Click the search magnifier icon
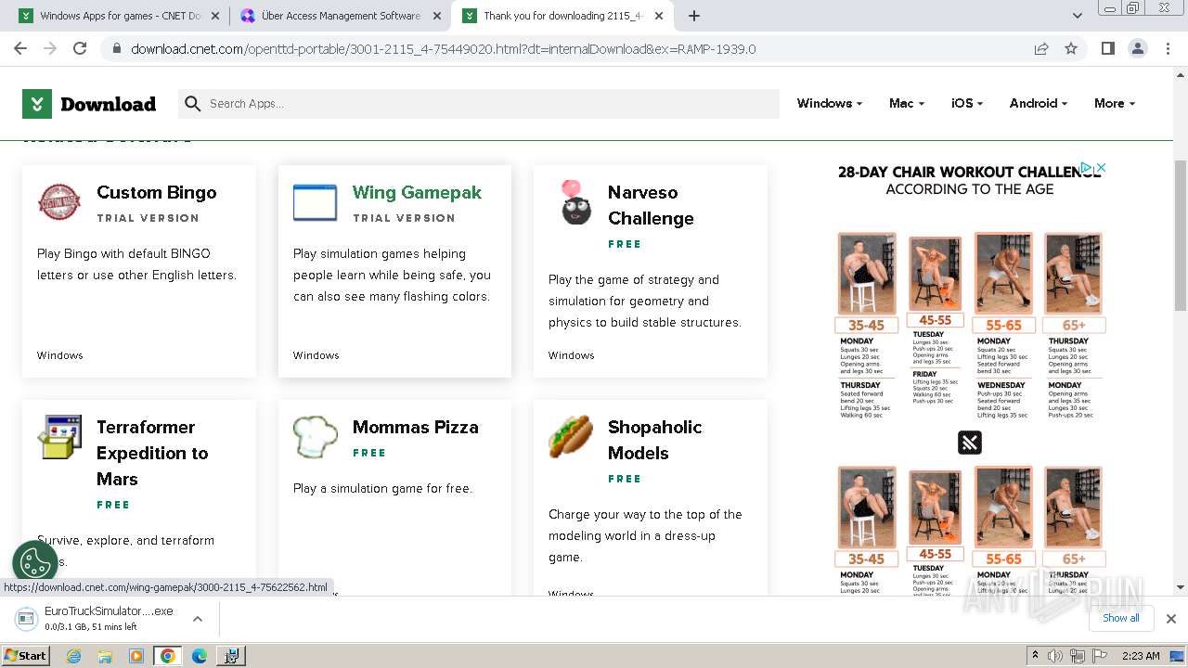This screenshot has width=1188, height=668. coord(192,104)
